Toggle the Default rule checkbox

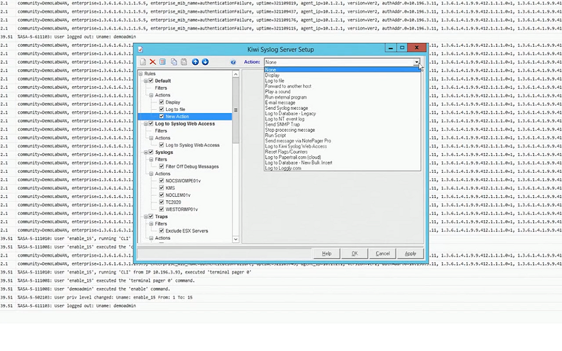click(151, 81)
